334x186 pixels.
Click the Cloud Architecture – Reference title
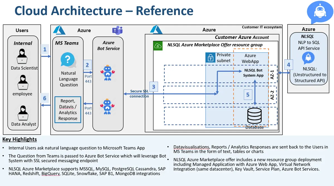tap(104, 11)
